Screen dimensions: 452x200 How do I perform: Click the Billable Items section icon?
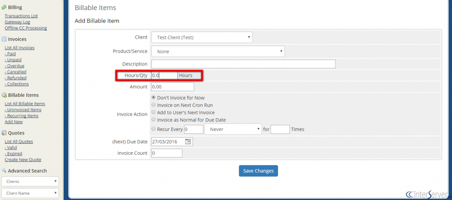[4, 95]
